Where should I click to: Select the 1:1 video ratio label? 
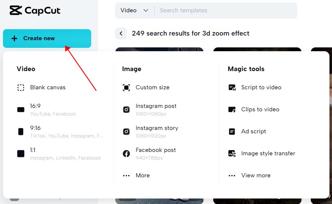click(33, 150)
